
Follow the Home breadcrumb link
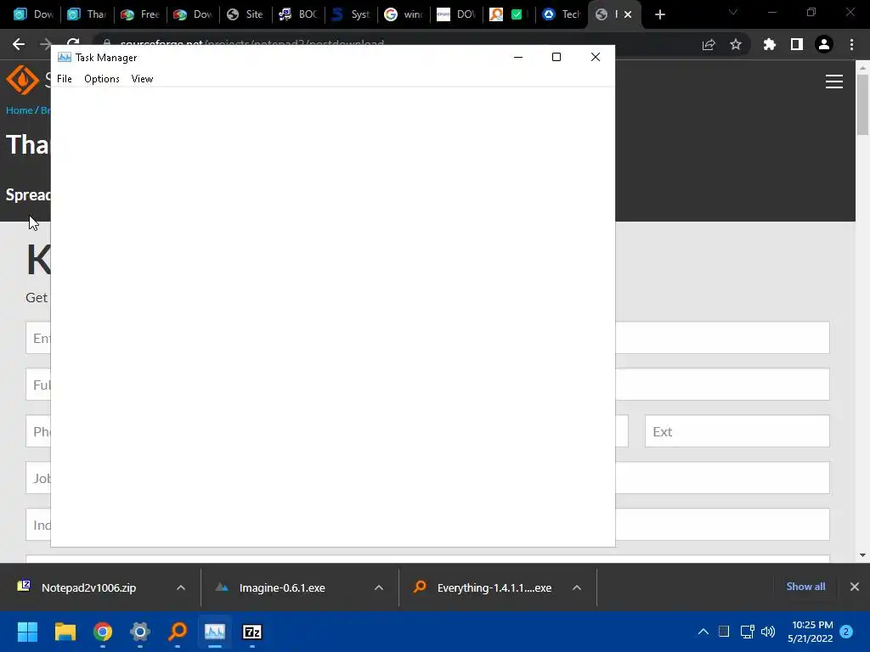click(x=20, y=110)
